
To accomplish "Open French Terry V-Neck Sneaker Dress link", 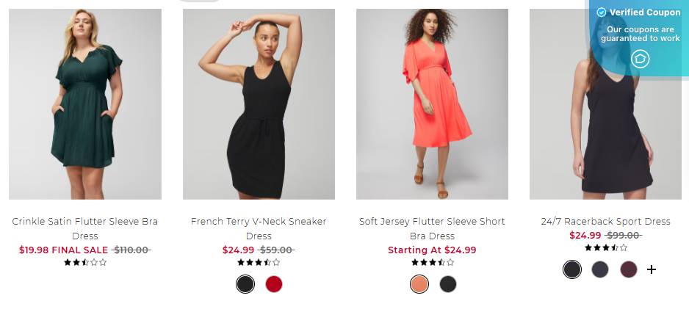I will coord(259,228).
